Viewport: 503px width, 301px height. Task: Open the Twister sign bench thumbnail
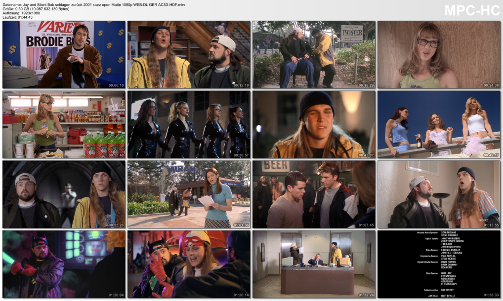(x=314, y=54)
